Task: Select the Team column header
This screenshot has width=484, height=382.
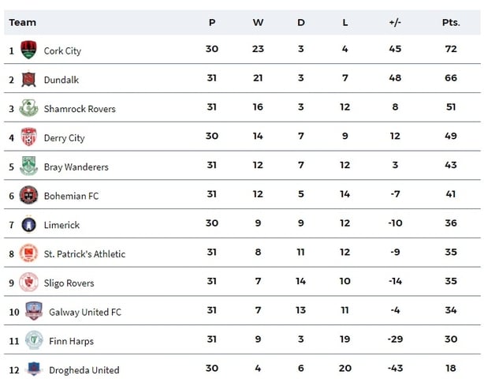Action: tap(23, 23)
